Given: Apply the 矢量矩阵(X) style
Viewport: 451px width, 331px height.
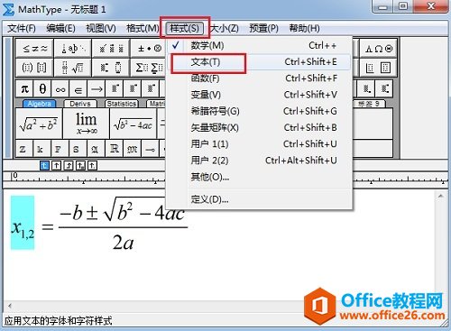Looking at the screenshot, I should pyautogui.click(x=259, y=127).
